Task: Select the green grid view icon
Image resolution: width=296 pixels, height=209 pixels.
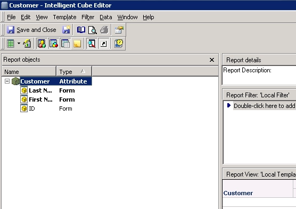Action: click(11, 44)
